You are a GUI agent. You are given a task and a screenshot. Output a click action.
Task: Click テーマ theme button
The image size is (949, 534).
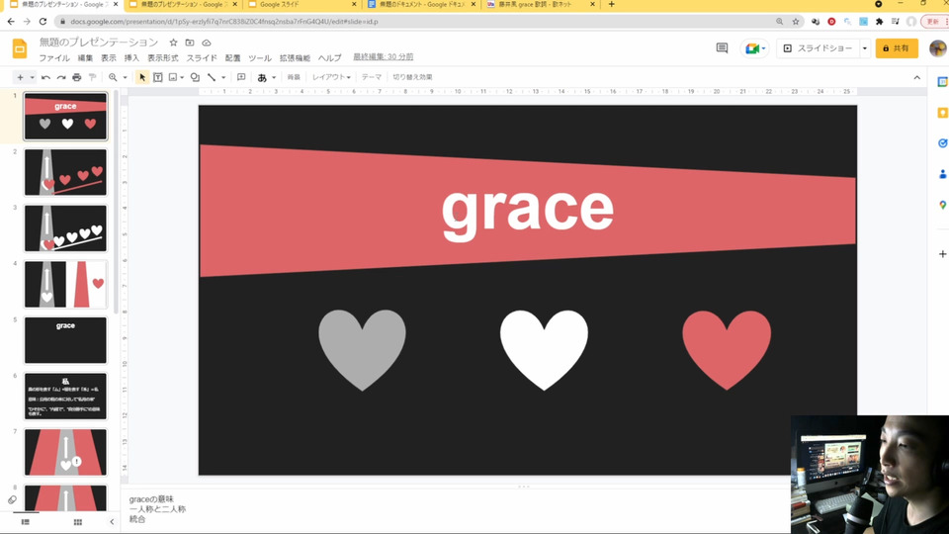pos(372,77)
